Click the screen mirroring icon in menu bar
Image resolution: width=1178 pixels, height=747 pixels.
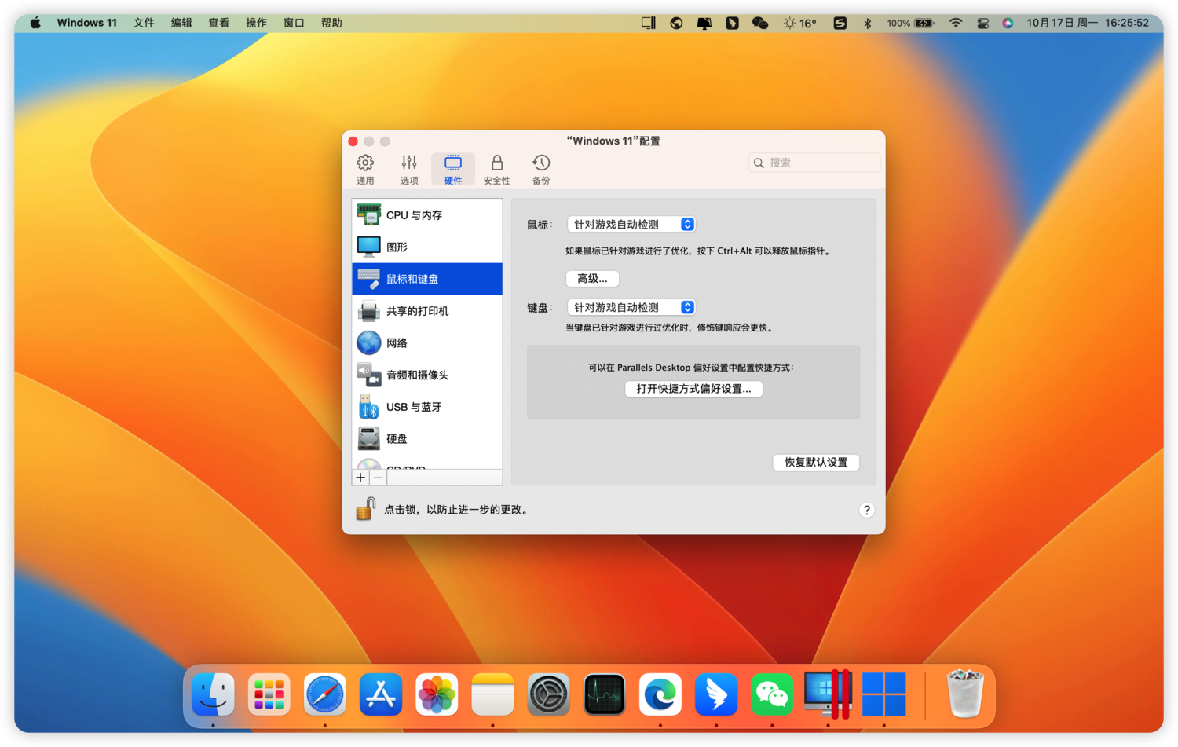[x=649, y=23]
